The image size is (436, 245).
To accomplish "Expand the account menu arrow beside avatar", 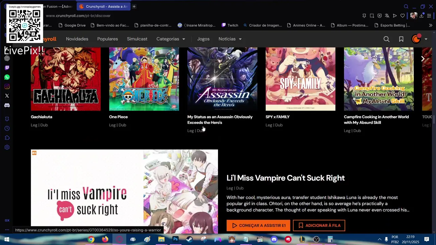I will [x=426, y=39].
